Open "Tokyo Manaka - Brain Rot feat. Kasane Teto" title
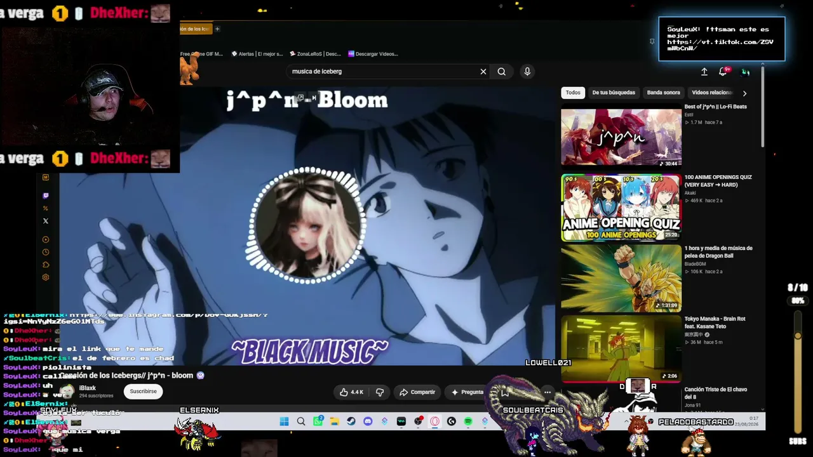813x457 pixels. pos(715,322)
